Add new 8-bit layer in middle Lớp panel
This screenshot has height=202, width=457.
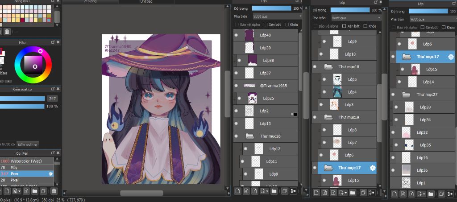coord(325,192)
